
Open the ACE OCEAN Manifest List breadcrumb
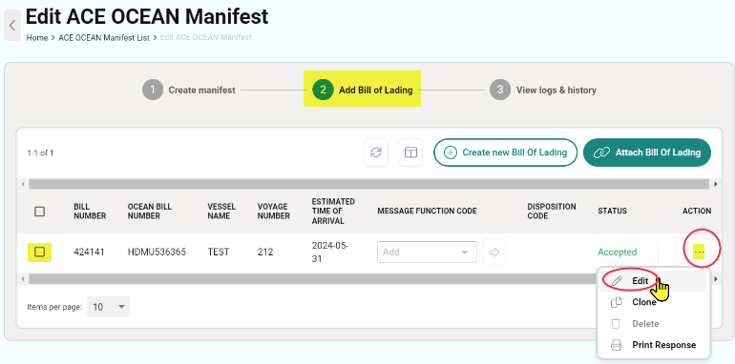(x=104, y=38)
